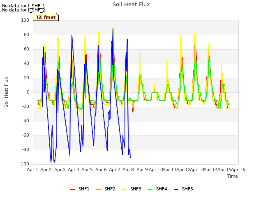
Task: Click the 0 y-axis tick label
Action: pos(28,92)
